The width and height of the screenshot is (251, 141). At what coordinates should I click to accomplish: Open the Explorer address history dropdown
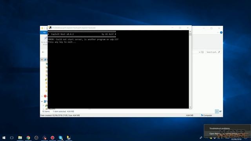tap(200, 52)
